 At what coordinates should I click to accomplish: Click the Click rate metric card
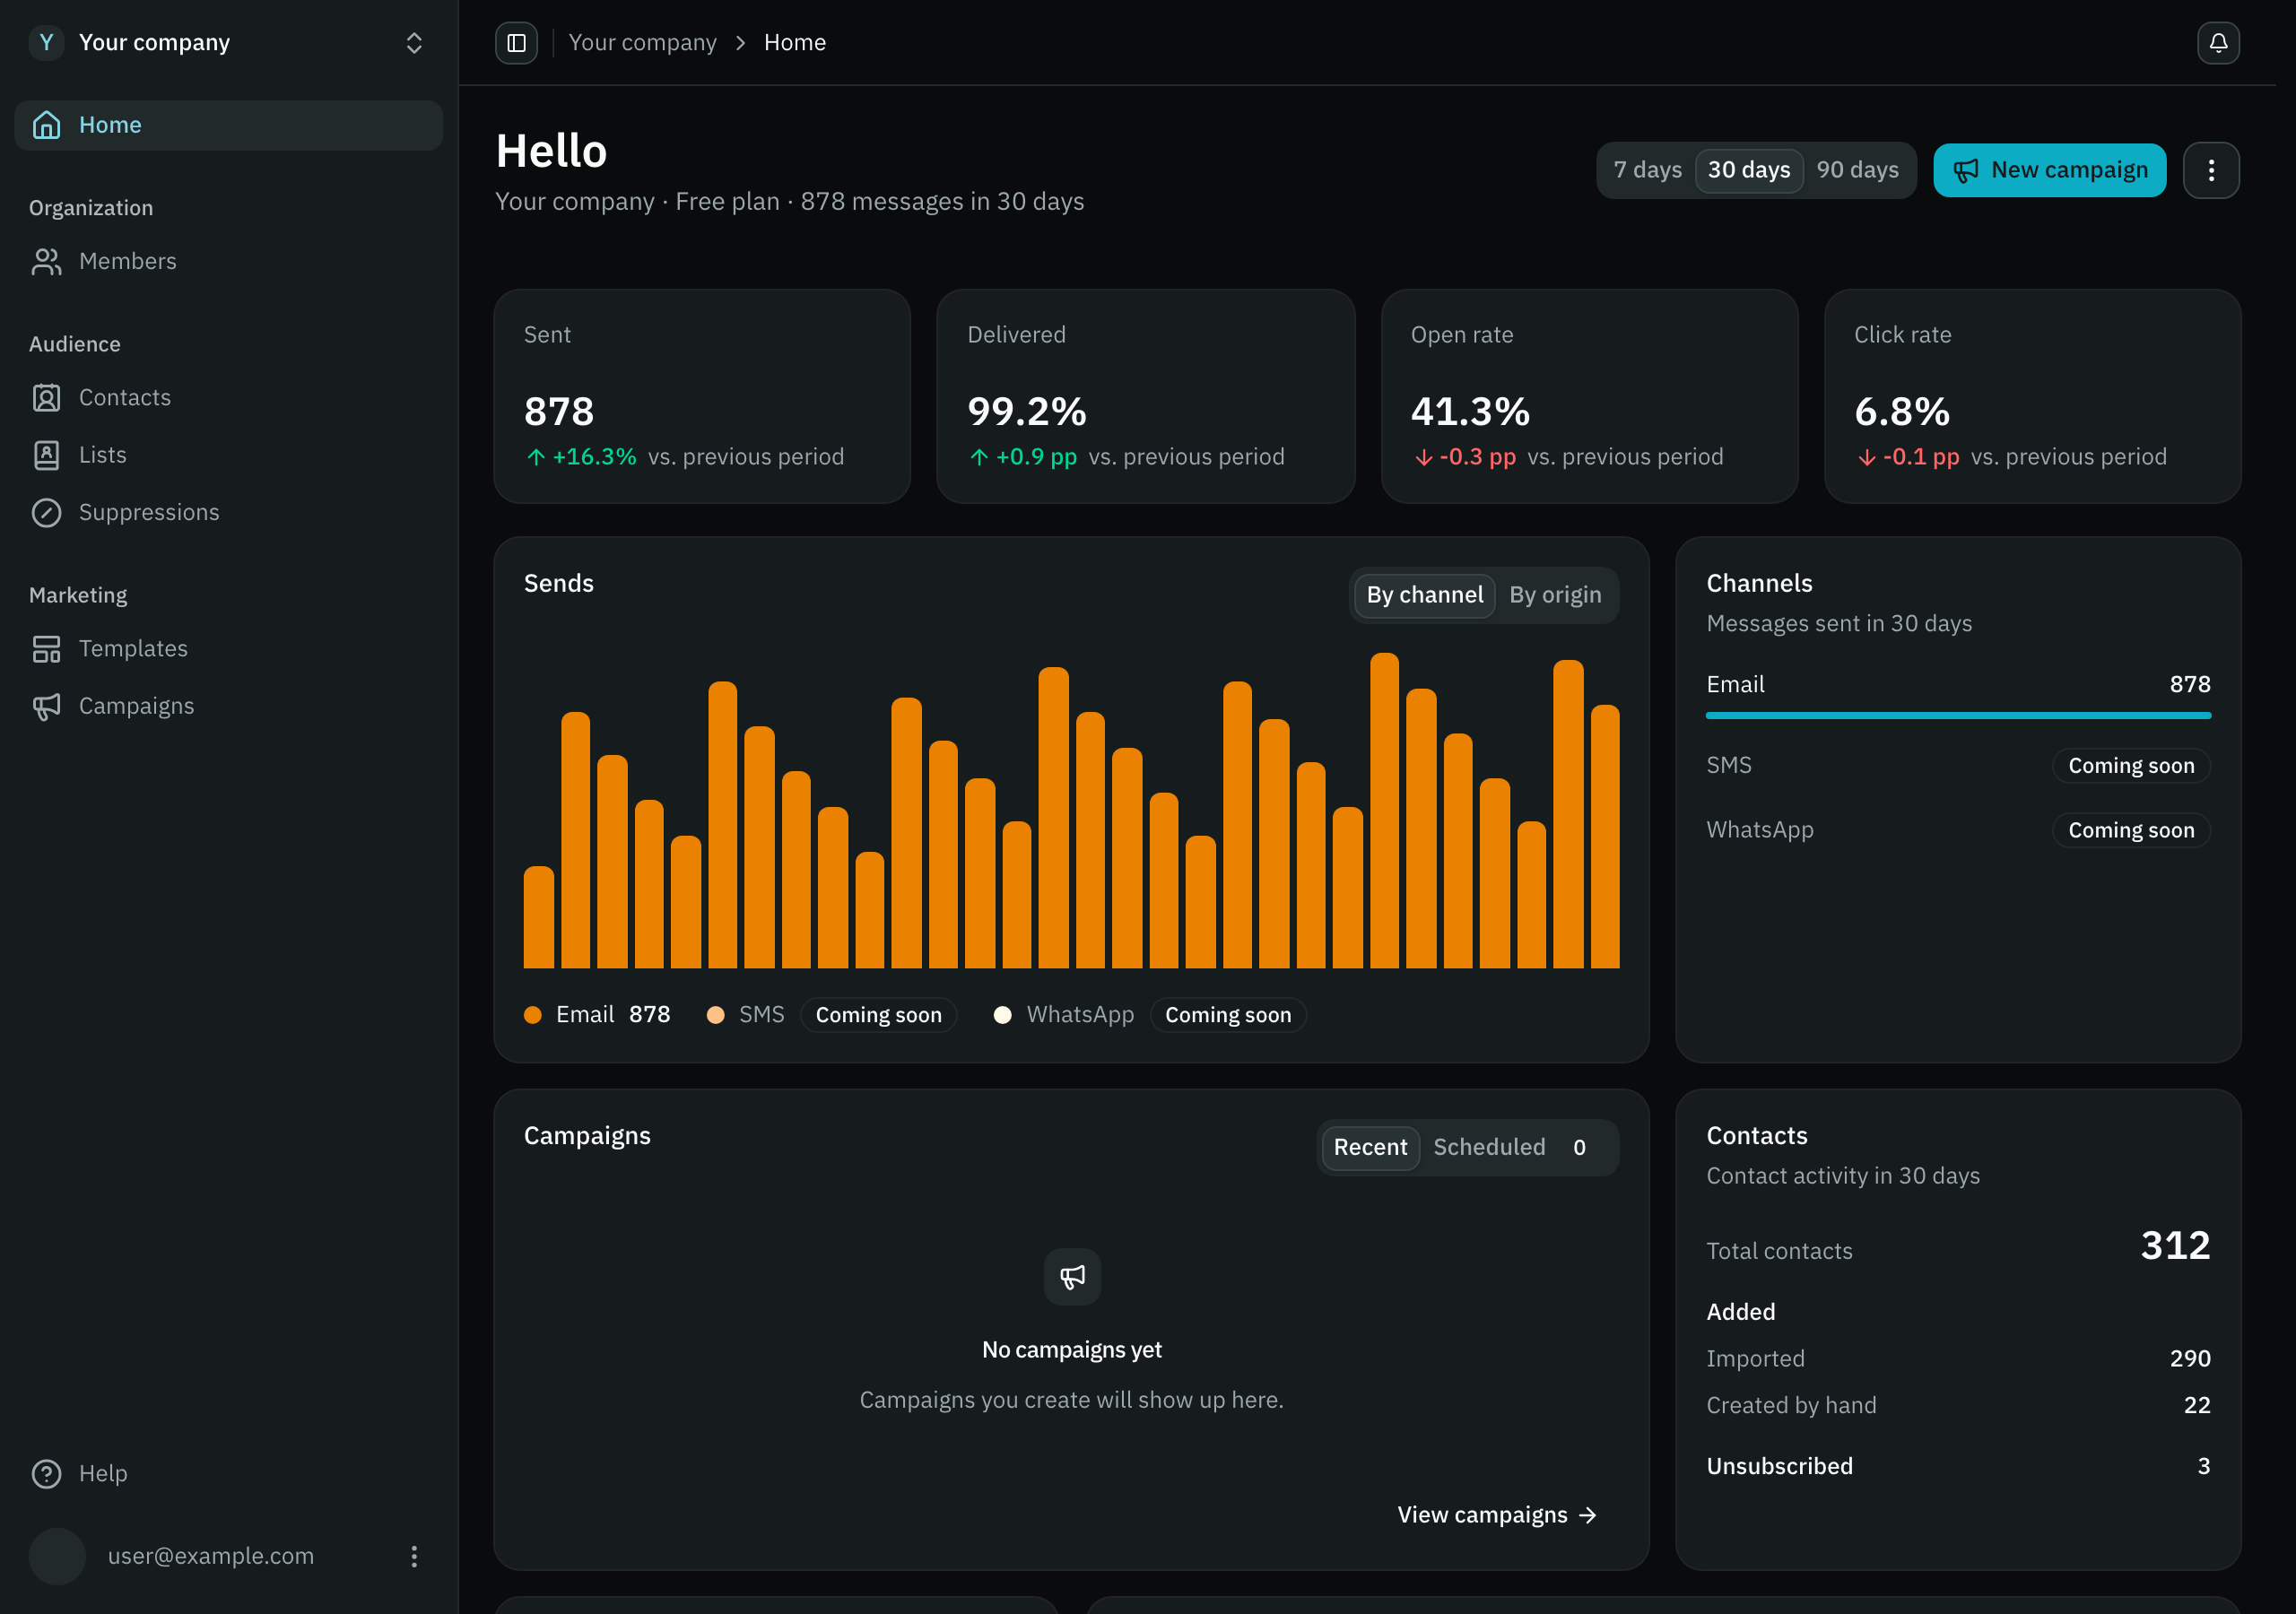click(2032, 396)
